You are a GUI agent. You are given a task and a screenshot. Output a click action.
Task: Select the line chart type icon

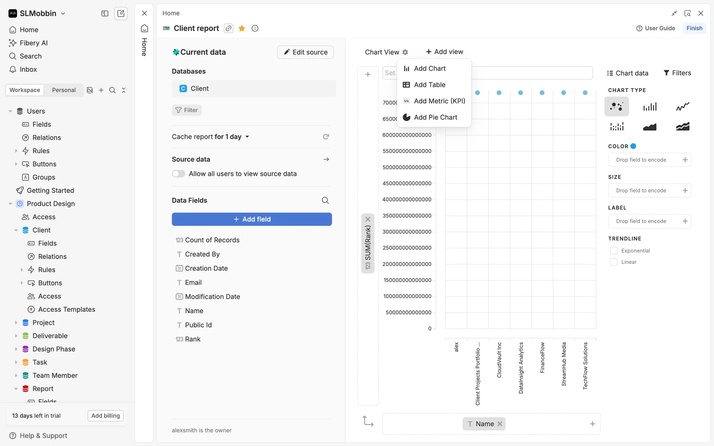tap(682, 107)
